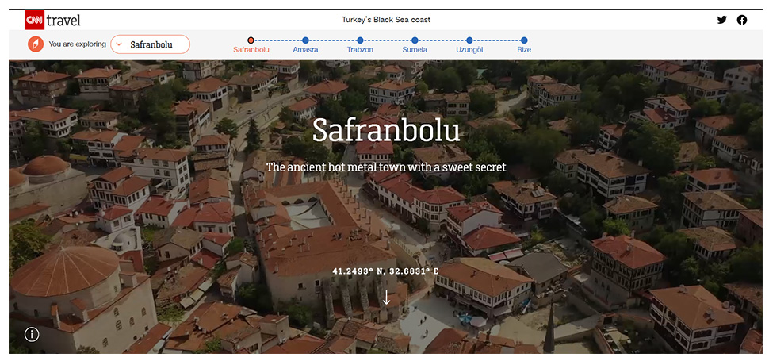769x361 pixels.
Task: Jump to the Amasra timeline dot
Action: coord(305,40)
